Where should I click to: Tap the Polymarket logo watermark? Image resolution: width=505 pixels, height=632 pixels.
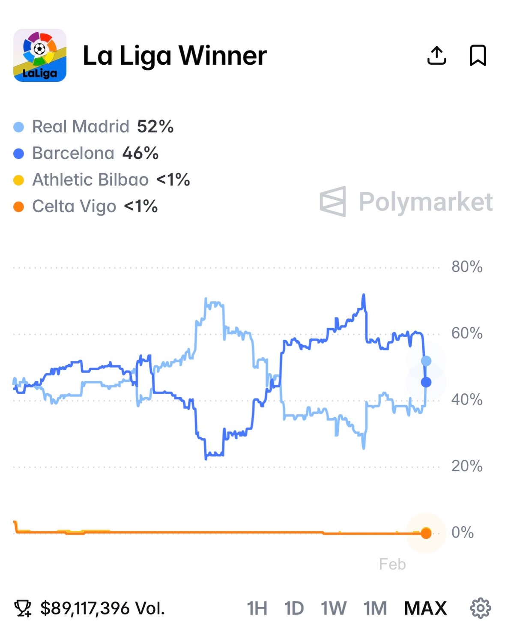coord(406,201)
